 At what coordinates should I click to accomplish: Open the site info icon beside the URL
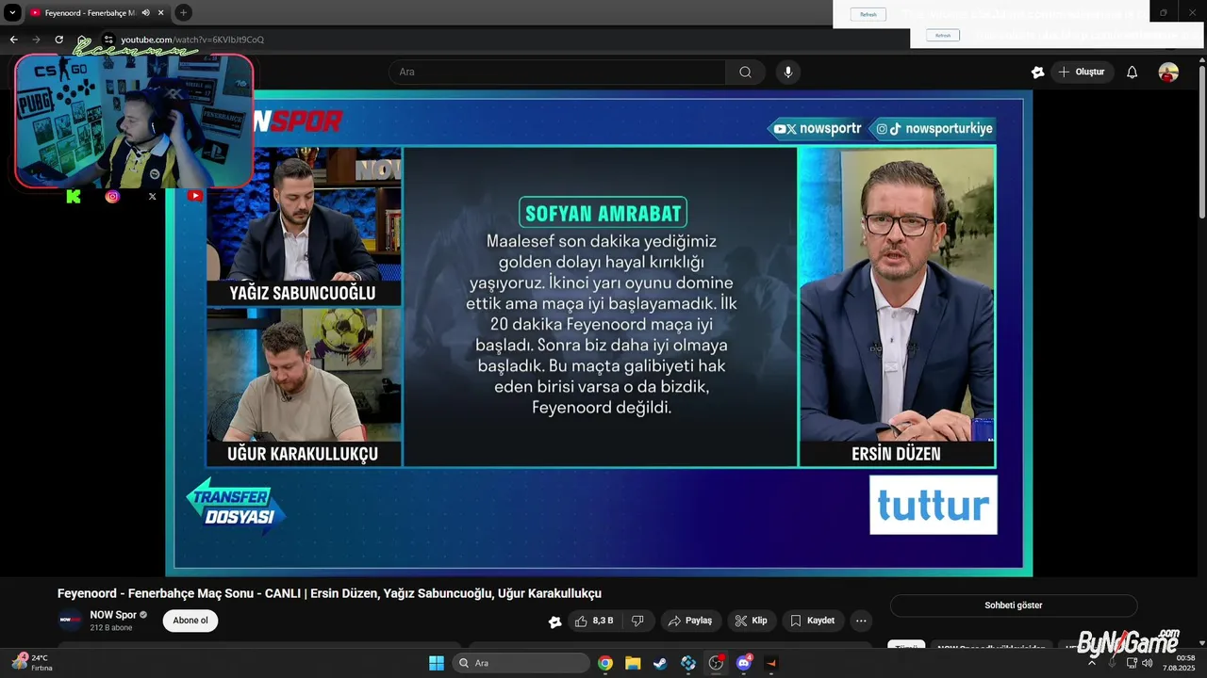108,40
